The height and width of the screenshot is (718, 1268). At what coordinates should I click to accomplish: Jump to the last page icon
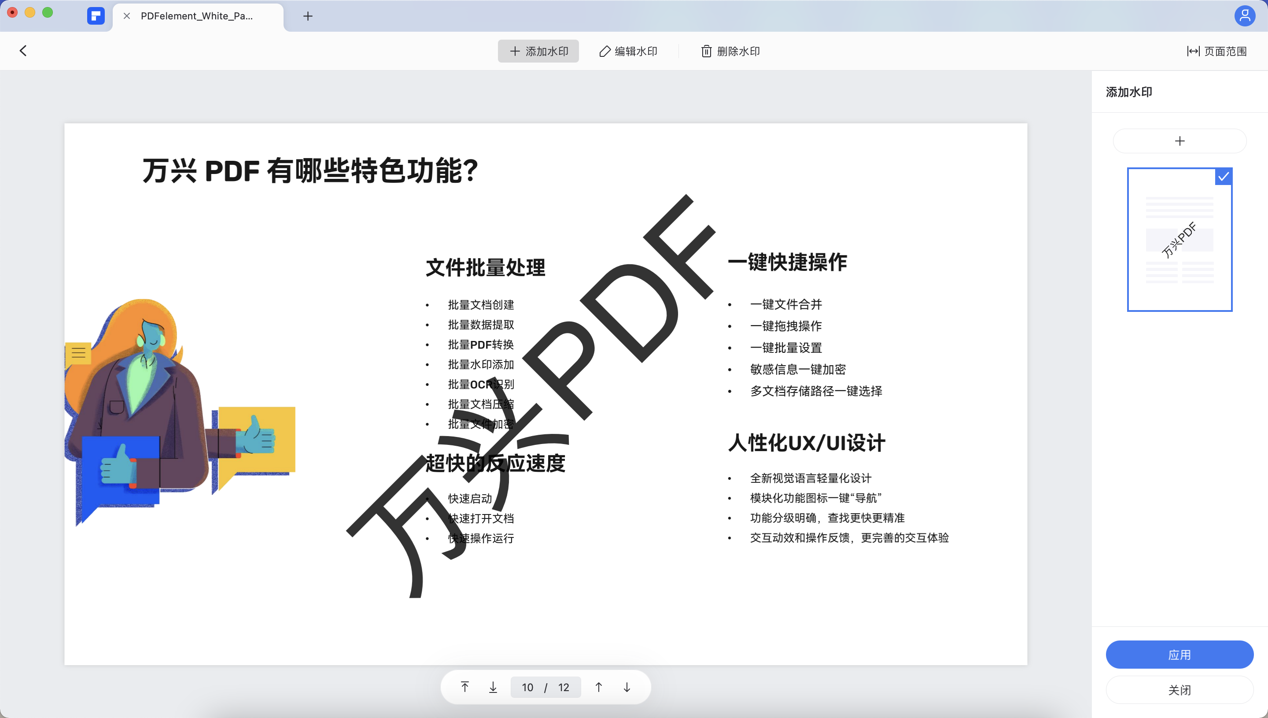tap(493, 687)
